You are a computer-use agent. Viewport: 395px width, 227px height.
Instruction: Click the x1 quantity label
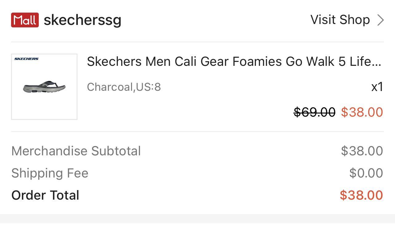[377, 87]
